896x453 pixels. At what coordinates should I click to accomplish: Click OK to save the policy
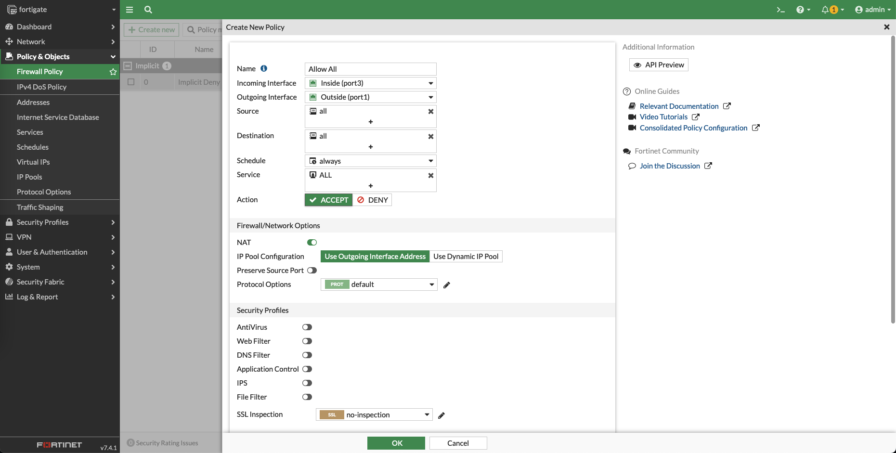396,443
